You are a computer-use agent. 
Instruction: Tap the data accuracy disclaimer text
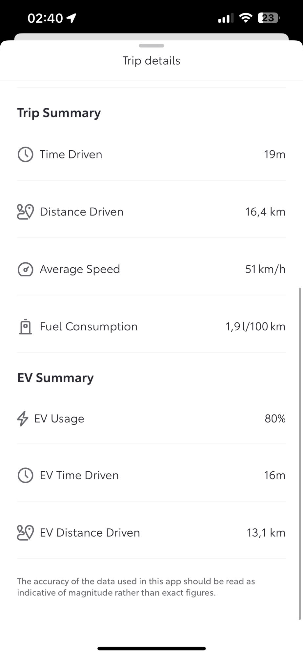(136, 587)
